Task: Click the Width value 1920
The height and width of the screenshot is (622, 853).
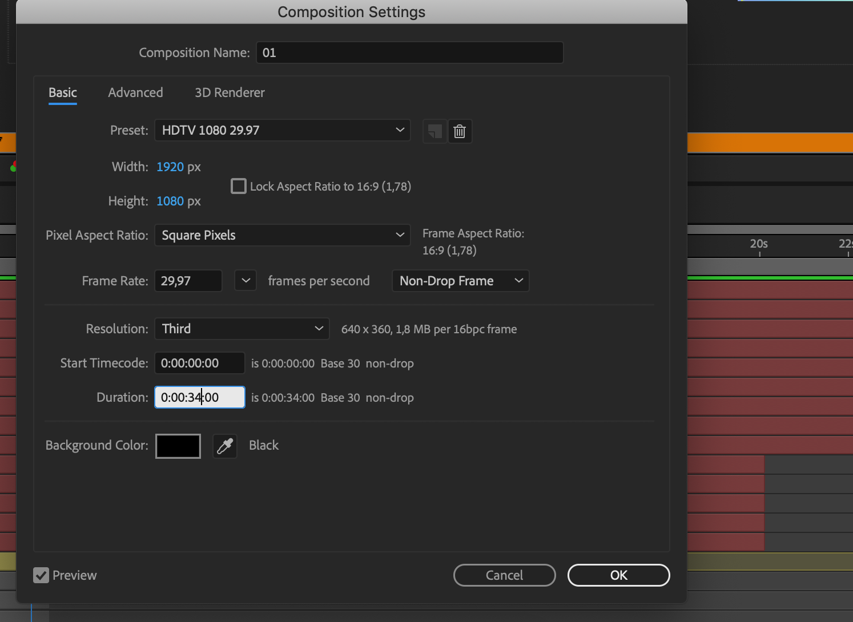Action: [170, 167]
